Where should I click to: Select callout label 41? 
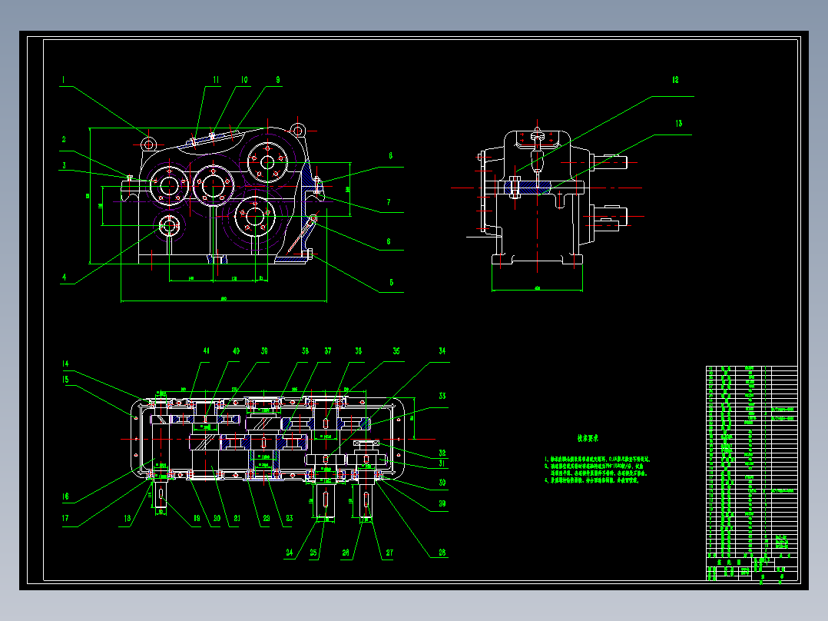[207, 351]
